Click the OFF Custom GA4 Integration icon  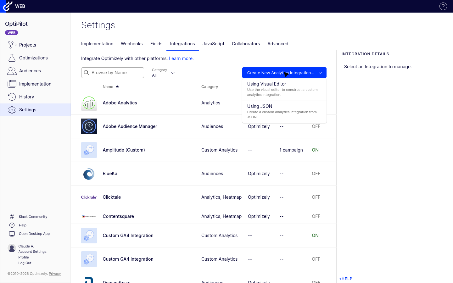coord(89,259)
